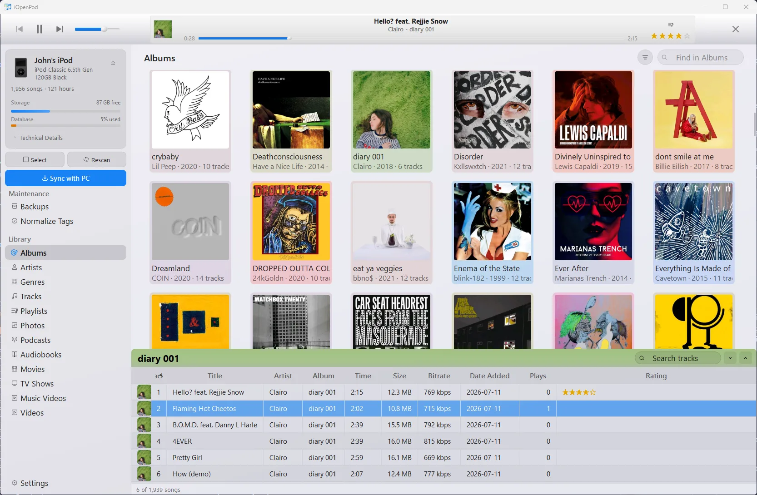Screen dimensions: 757x495
Task: Open the Deathconsciousness album
Action: click(x=291, y=121)
